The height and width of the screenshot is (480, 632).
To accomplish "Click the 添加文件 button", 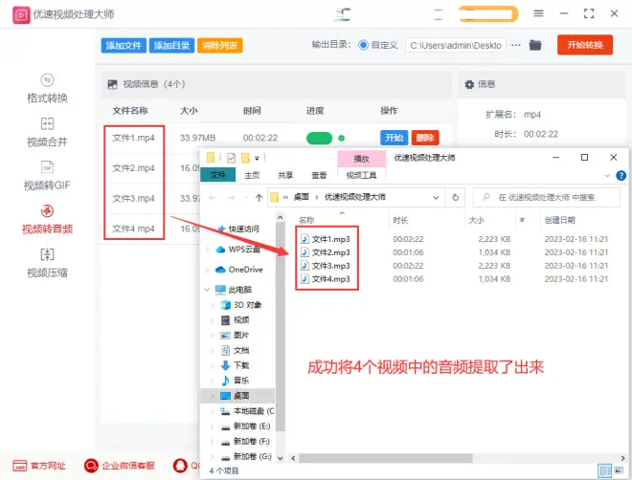I will click(x=124, y=46).
